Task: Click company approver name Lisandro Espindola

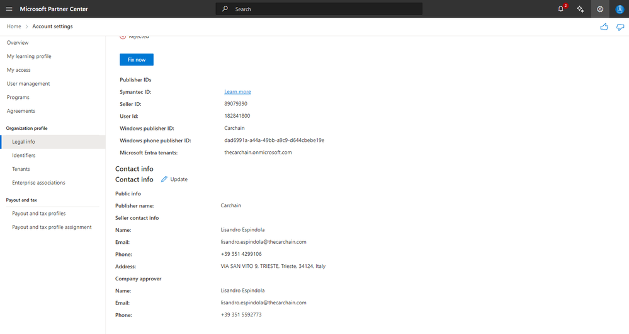Action: pos(242,291)
